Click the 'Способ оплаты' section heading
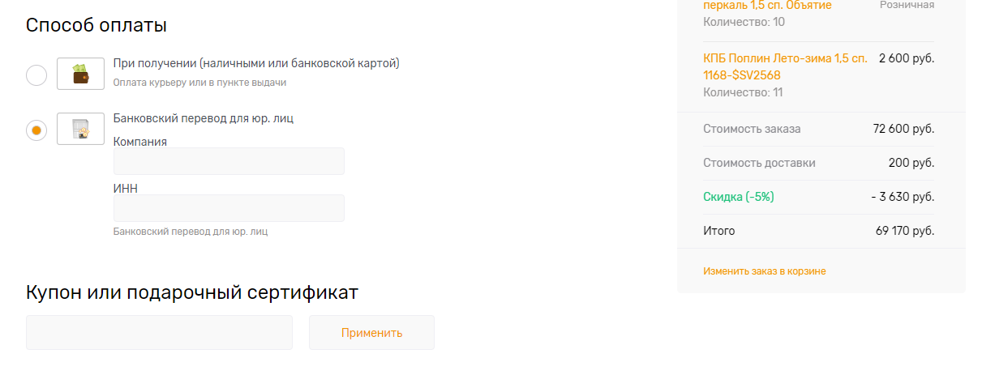This screenshot has height=375, width=982. coord(96,25)
